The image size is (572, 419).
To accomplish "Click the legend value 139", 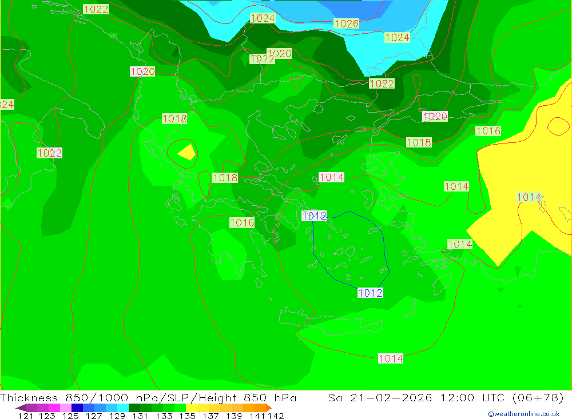I will [234, 416].
